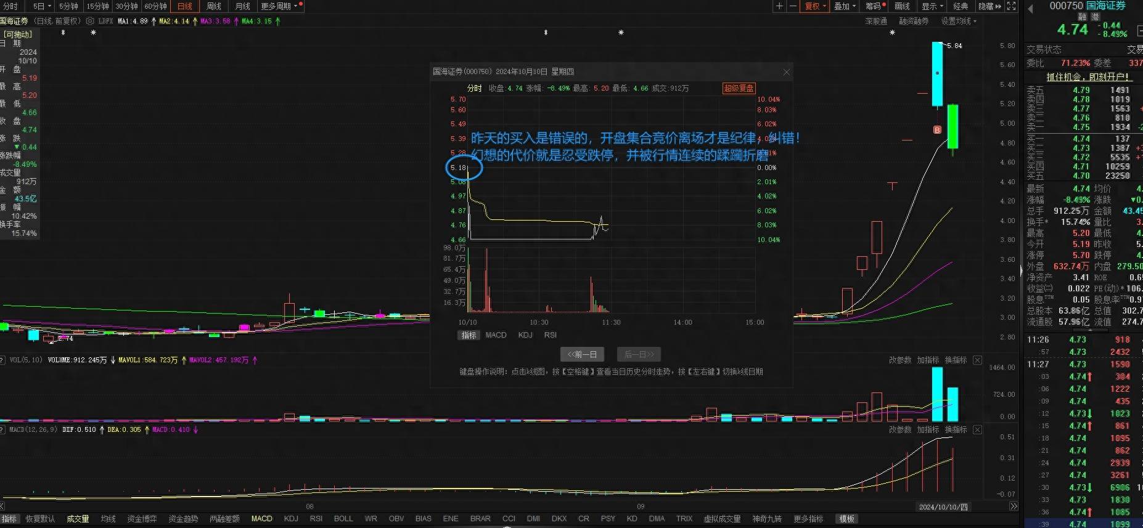This screenshot has width=1143, height=528.
Task: Toggle fullscreen chart icon
Action: pyautogui.click(x=1011, y=6)
